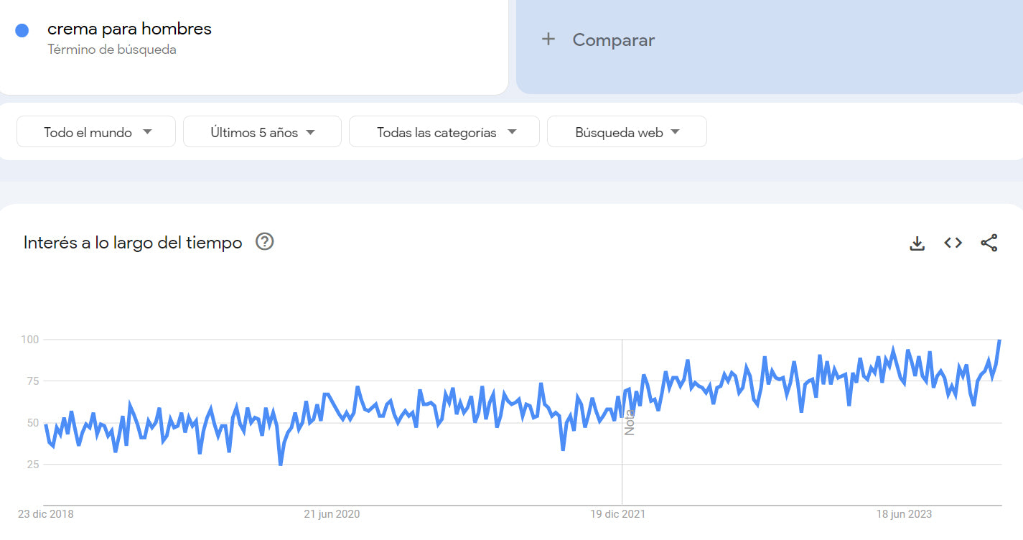
Task: Open Todas las categorías dropdown
Action: click(444, 132)
